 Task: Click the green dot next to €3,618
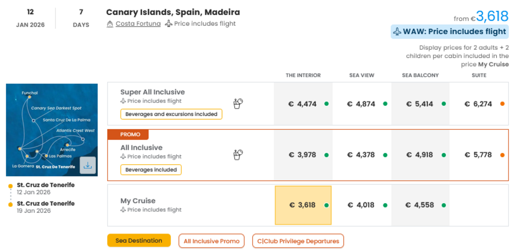click(326, 205)
